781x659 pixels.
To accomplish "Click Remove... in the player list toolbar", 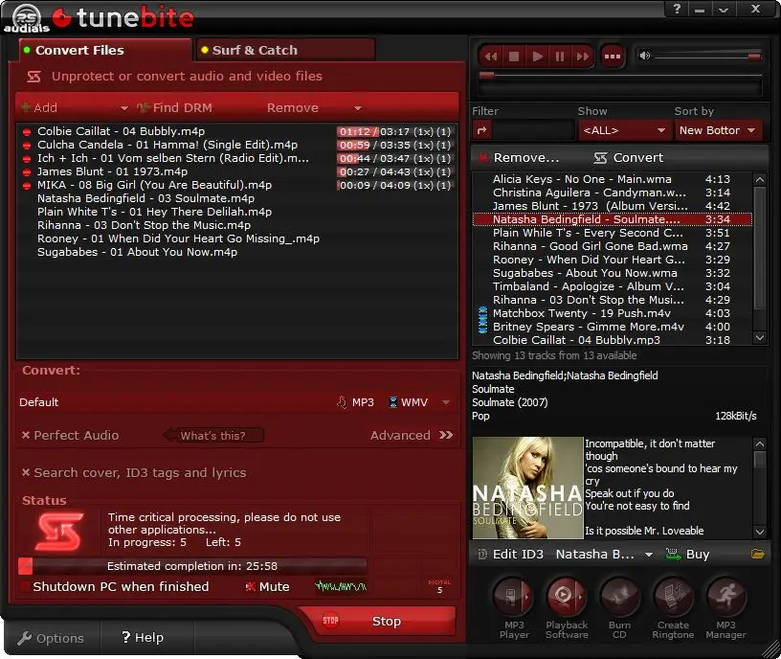I will click(x=518, y=158).
